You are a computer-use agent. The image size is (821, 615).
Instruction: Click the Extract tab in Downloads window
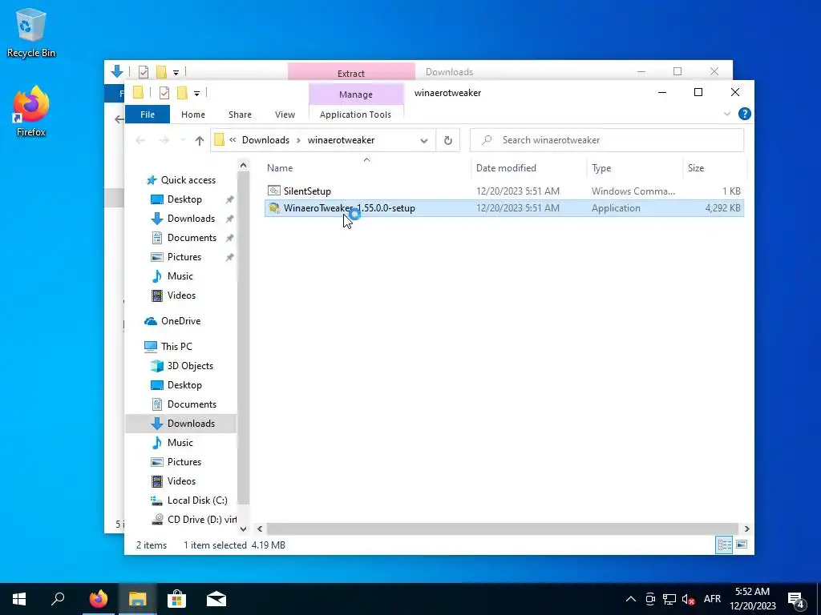351,73
